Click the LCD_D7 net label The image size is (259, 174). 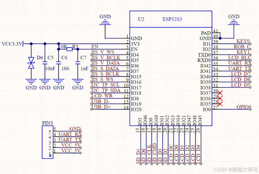(x=241, y=74)
